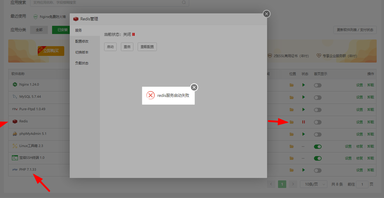
Task: Open 设置 for Redis
Action: 360,122
